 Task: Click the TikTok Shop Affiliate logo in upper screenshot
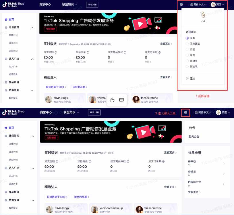13,5
